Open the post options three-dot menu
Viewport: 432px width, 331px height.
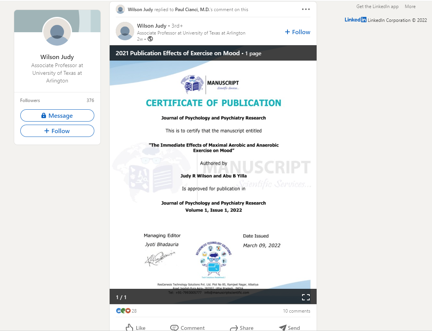click(x=306, y=9)
